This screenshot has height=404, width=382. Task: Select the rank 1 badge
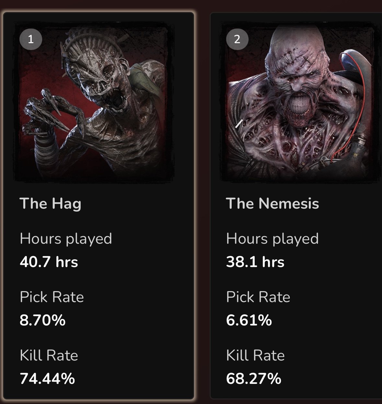pos(31,39)
